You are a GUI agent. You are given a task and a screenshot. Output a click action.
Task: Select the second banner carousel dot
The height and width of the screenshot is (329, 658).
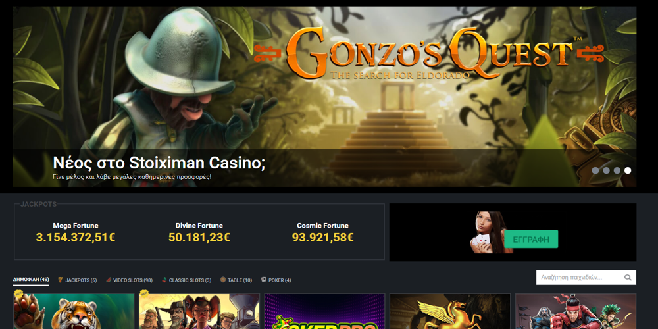[606, 170]
